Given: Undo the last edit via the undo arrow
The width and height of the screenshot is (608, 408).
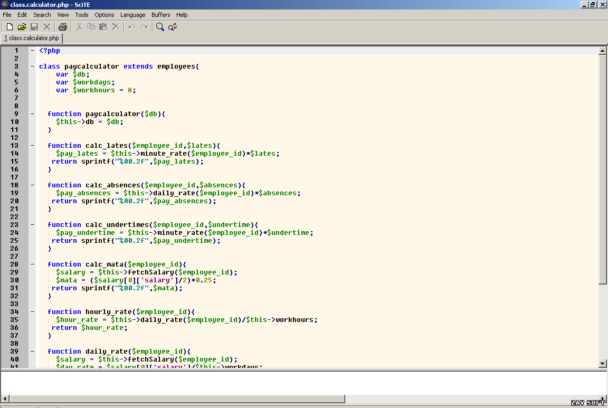Looking at the screenshot, I should (132, 27).
